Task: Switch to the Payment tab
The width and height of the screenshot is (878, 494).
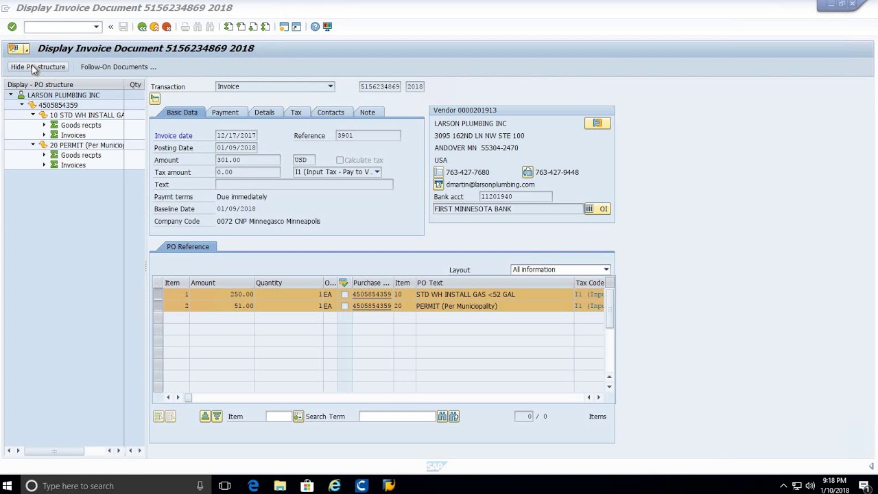Action: [x=225, y=113]
